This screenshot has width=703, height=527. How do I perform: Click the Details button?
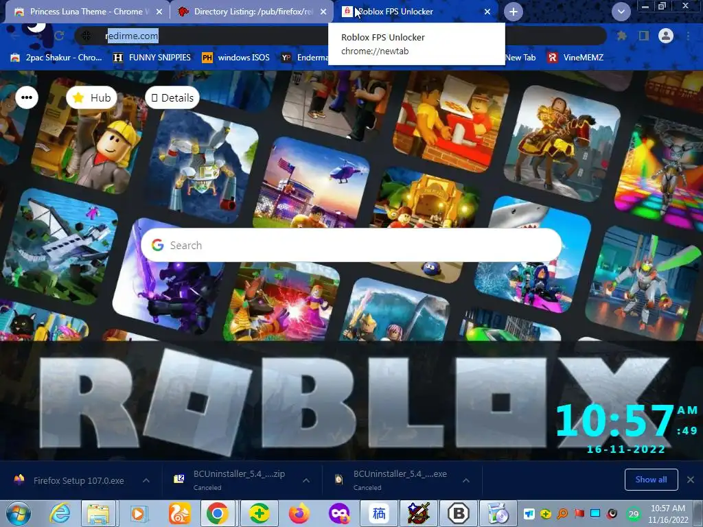click(x=172, y=97)
